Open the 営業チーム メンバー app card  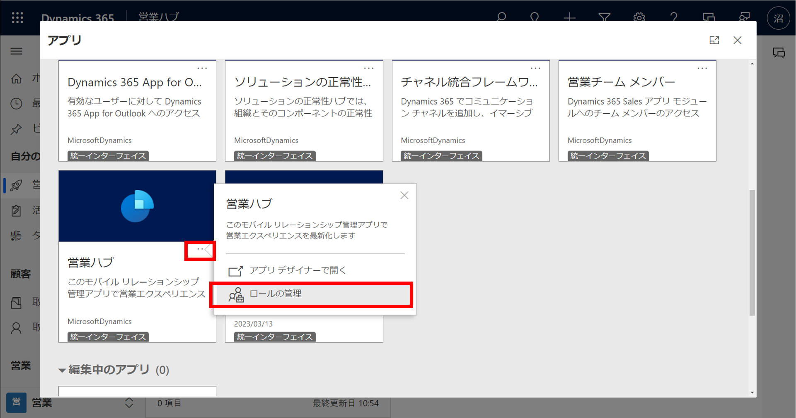(x=637, y=111)
